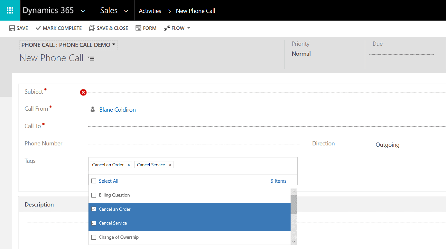Screen dimensions: 446x249
Task: Click into the Call To field
Action: (x=267, y=126)
